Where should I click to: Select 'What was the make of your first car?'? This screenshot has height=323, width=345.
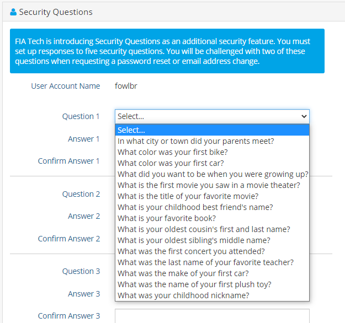coord(212,273)
